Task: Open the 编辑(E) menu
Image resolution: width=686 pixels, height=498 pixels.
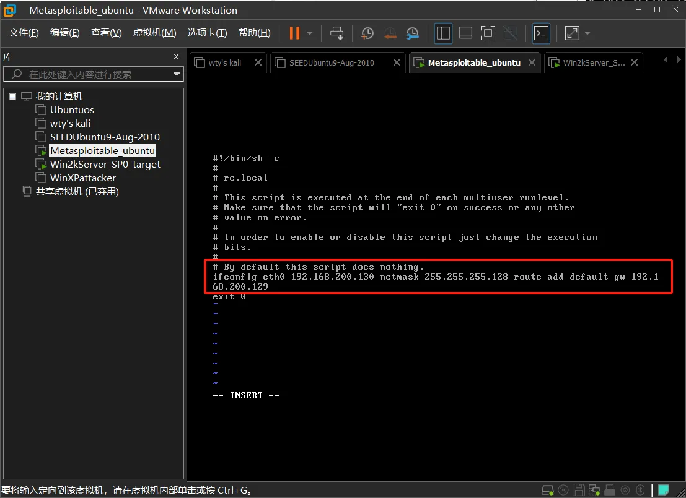Action: [64, 33]
